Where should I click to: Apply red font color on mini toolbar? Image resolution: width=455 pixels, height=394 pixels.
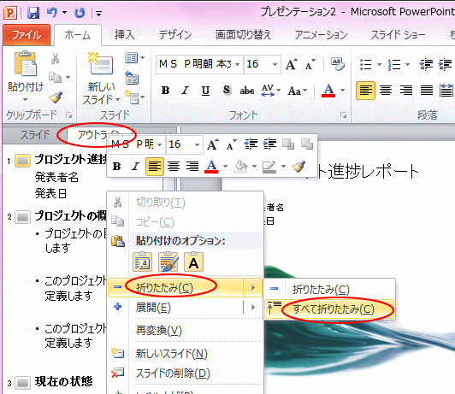pos(211,167)
